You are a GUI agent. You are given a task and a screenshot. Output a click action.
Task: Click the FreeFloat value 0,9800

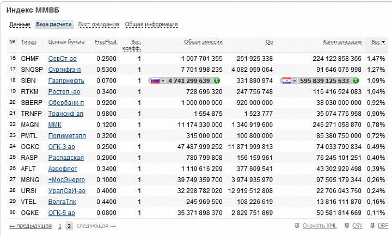tap(106, 114)
